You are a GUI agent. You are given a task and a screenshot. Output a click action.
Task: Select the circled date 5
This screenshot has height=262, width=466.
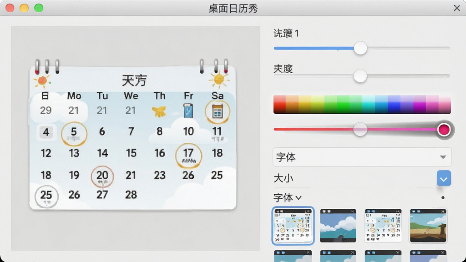(x=74, y=133)
